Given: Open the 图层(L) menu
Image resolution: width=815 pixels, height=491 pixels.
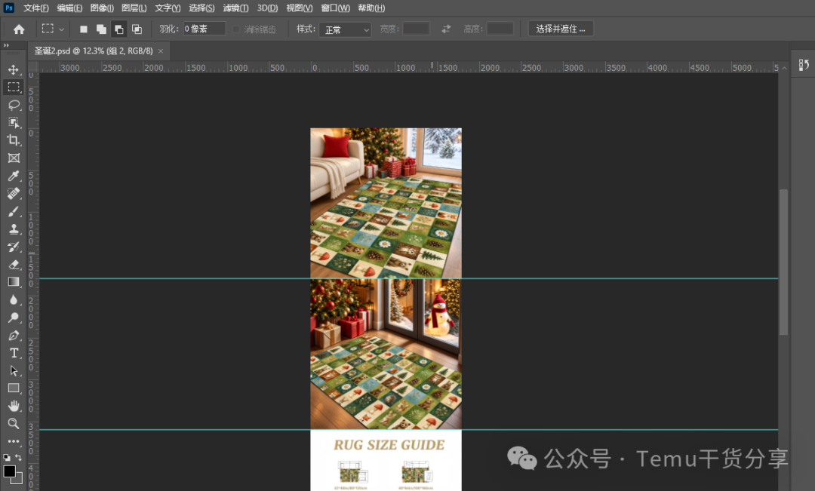Looking at the screenshot, I should (134, 8).
